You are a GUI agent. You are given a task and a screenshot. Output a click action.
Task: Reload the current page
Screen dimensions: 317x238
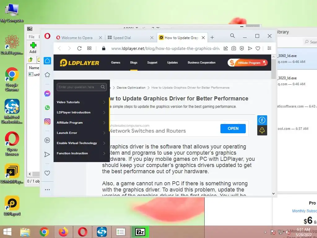[79, 48]
